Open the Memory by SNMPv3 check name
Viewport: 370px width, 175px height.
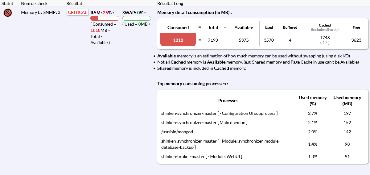40,13
